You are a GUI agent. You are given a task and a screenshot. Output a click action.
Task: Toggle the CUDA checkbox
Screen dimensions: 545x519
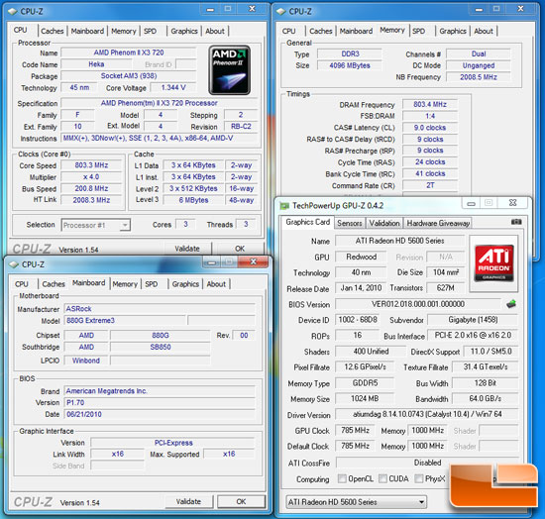tap(382, 478)
